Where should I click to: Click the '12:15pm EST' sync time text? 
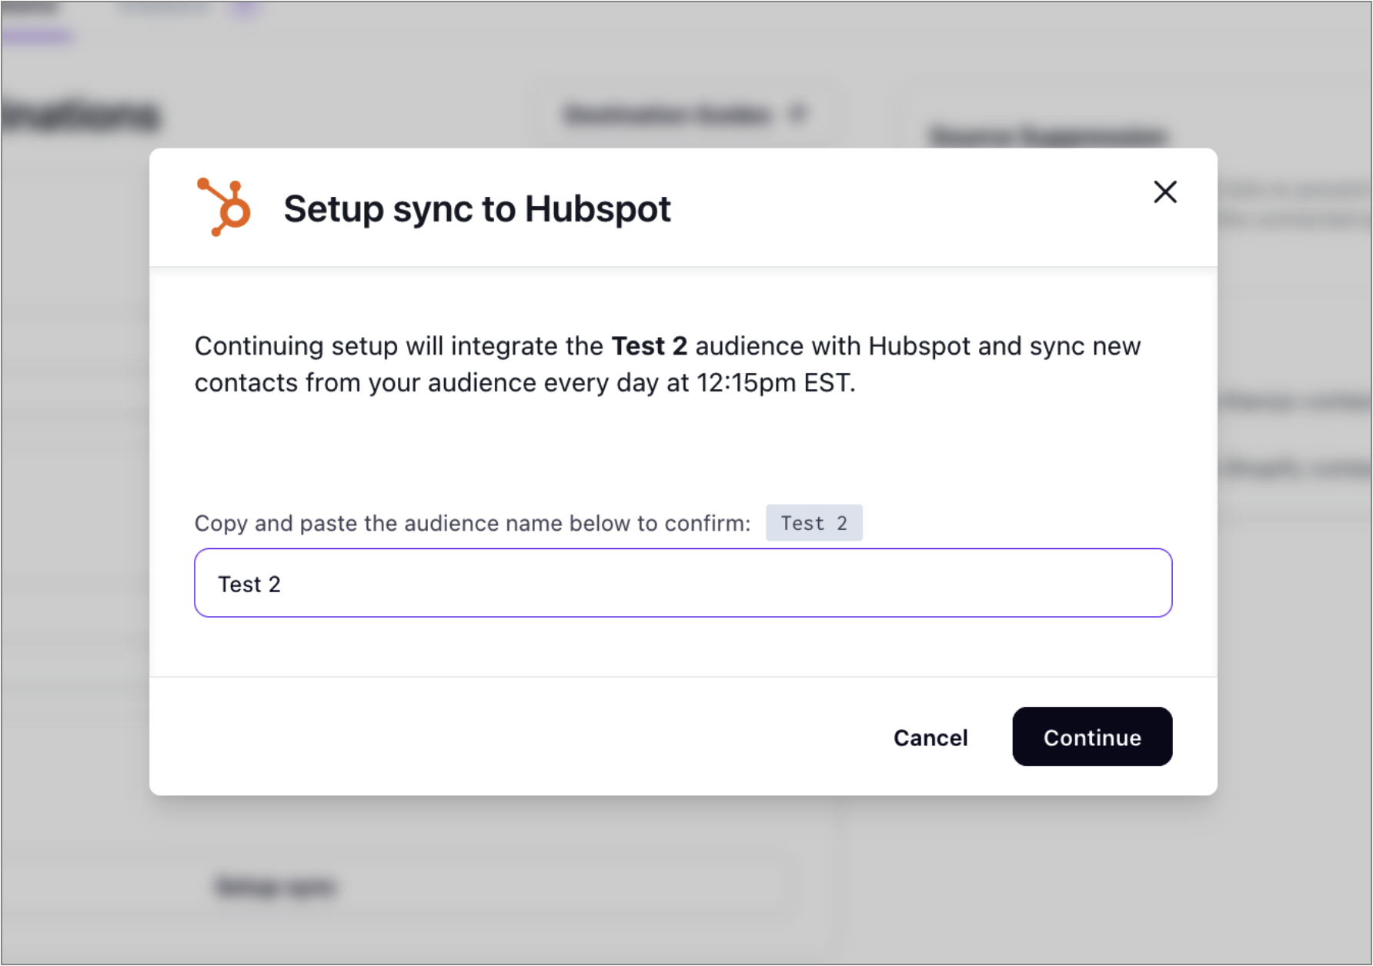click(774, 383)
